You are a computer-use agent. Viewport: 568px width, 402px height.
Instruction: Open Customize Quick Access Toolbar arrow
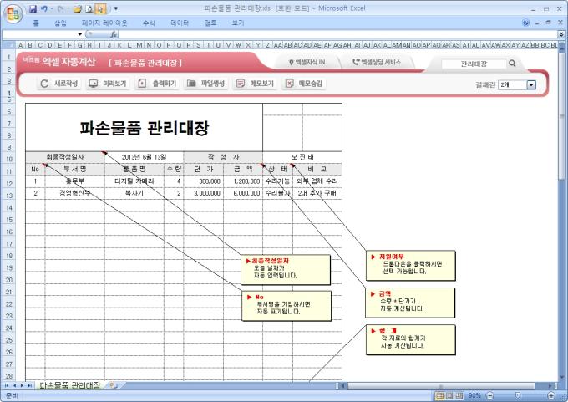click(x=116, y=8)
